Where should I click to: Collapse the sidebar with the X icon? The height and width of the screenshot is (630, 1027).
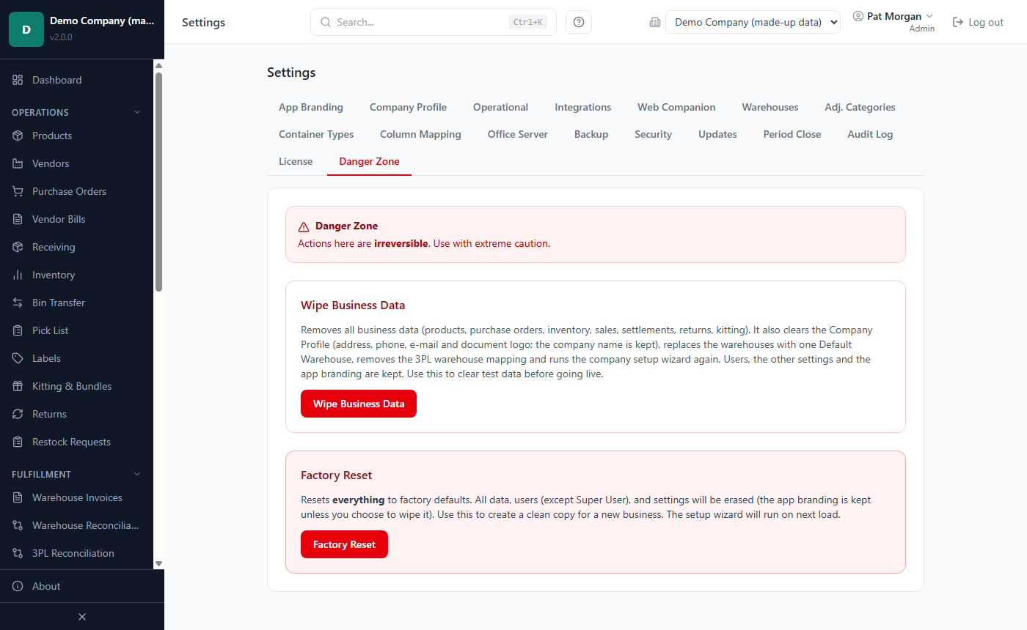coord(82,617)
